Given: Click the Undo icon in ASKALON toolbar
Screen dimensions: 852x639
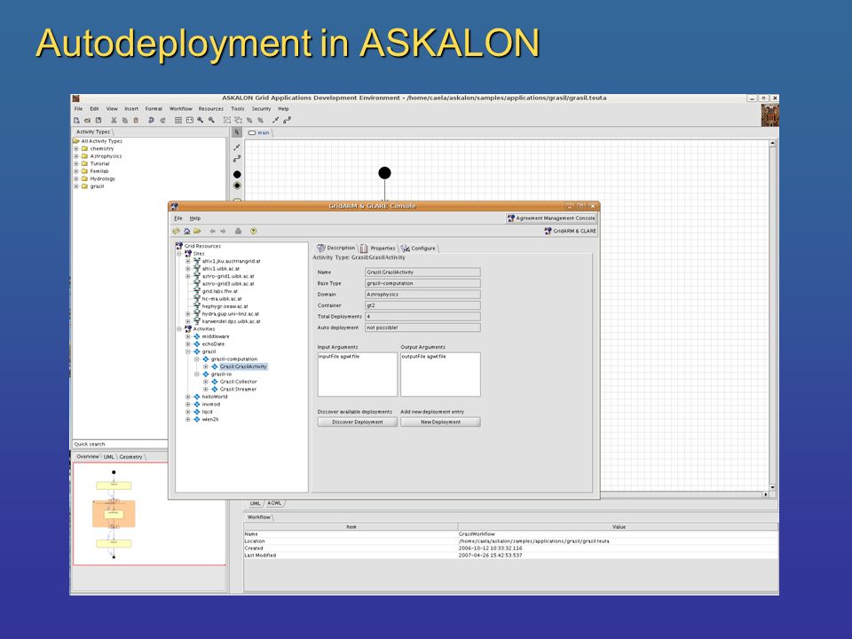Looking at the screenshot, I should [x=151, y=120].
